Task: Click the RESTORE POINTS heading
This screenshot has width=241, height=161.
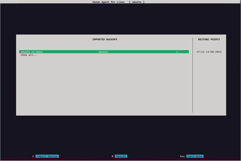Action: tap(209, 39)
